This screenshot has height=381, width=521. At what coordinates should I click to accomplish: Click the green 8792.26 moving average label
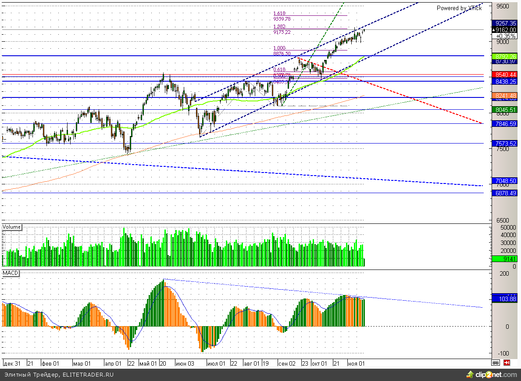[504, 57]
